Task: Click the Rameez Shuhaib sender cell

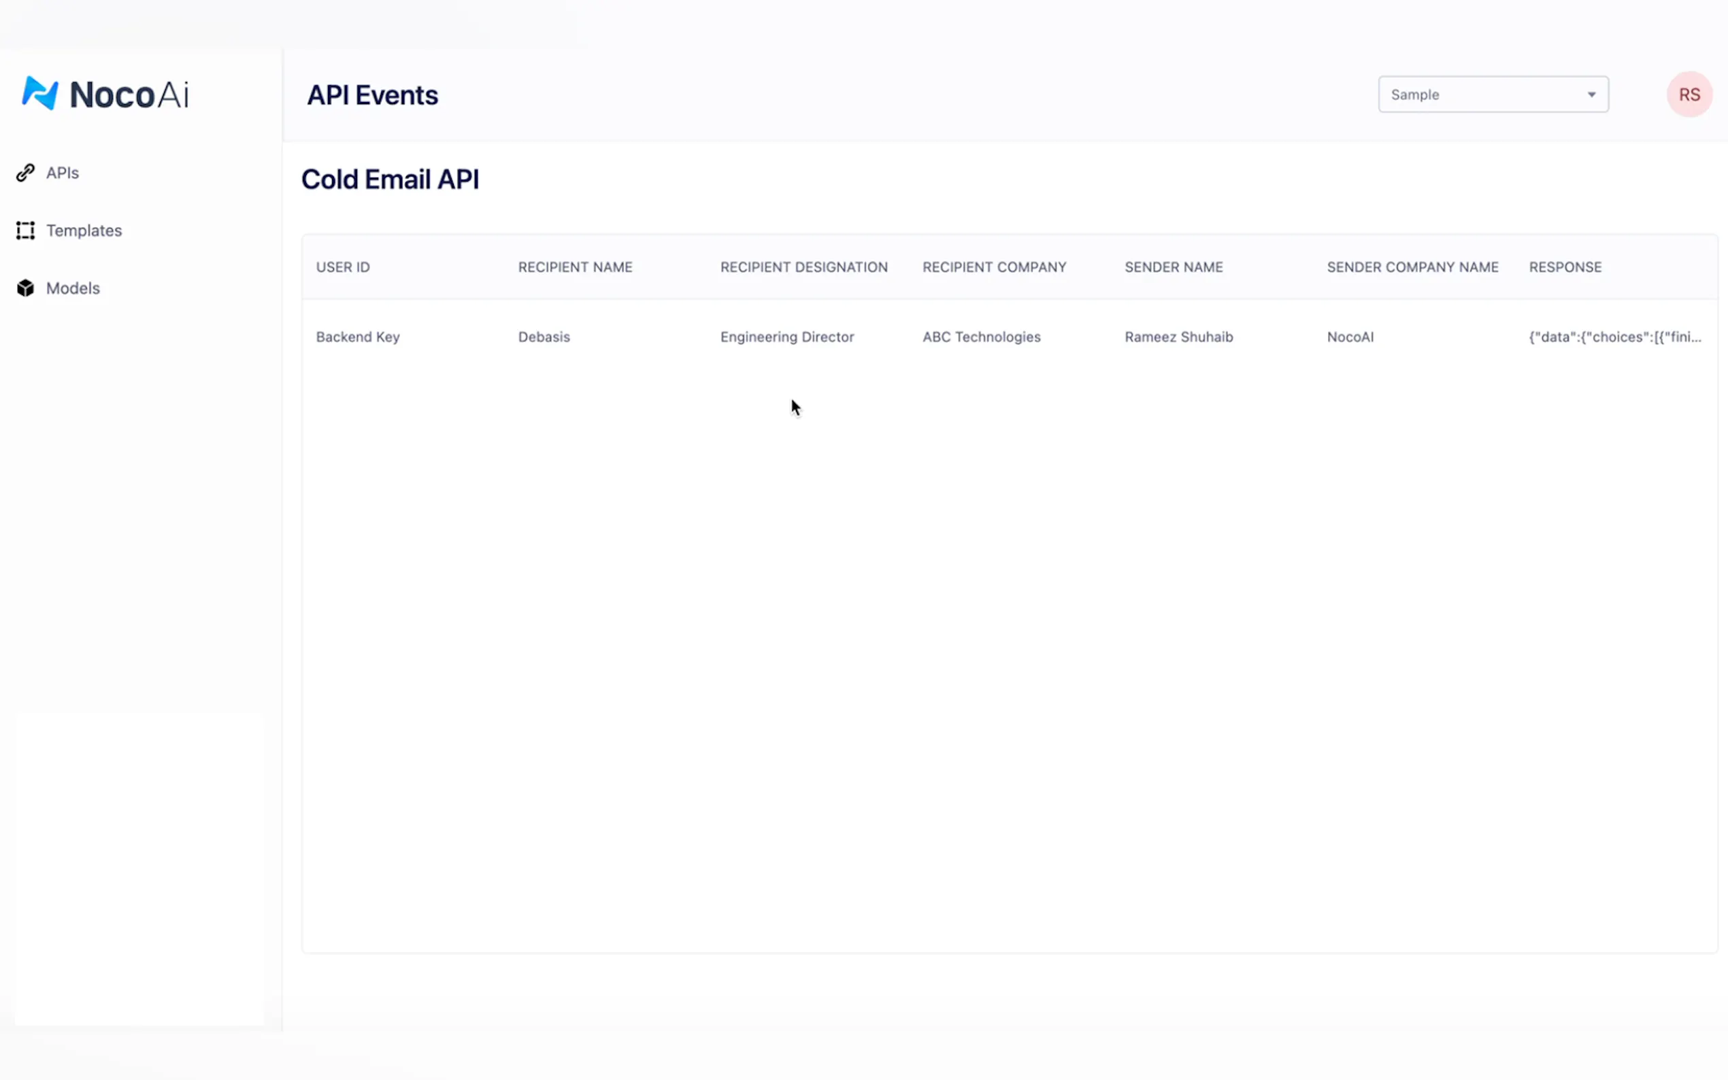Action: point(1178,337)
